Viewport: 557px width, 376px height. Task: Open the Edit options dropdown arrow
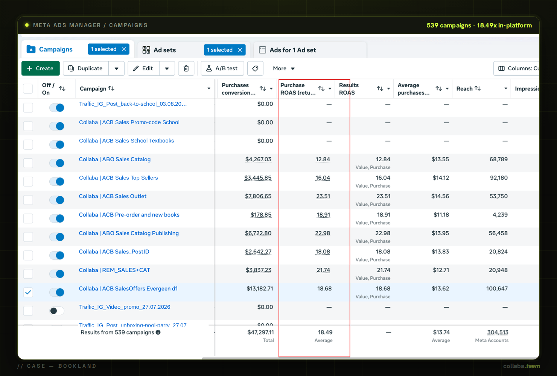(167, 68)
